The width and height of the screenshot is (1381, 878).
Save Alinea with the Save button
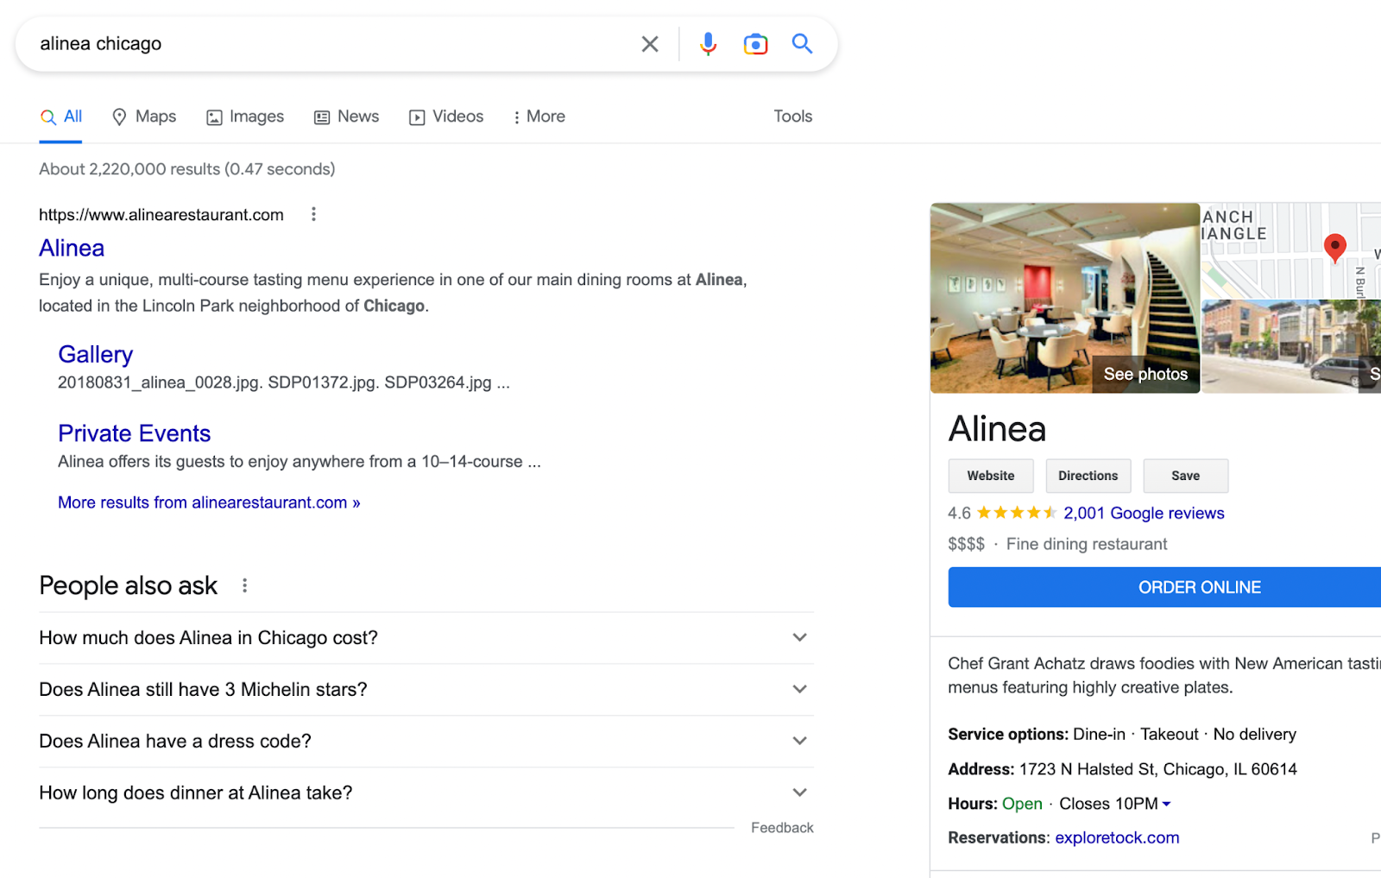point(1186,476)
